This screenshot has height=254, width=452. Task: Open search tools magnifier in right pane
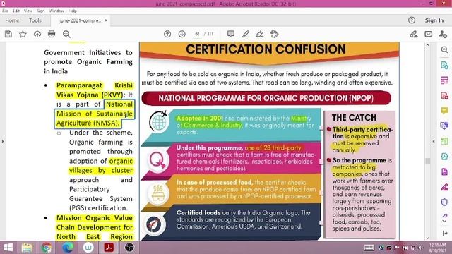pos(444,49)
